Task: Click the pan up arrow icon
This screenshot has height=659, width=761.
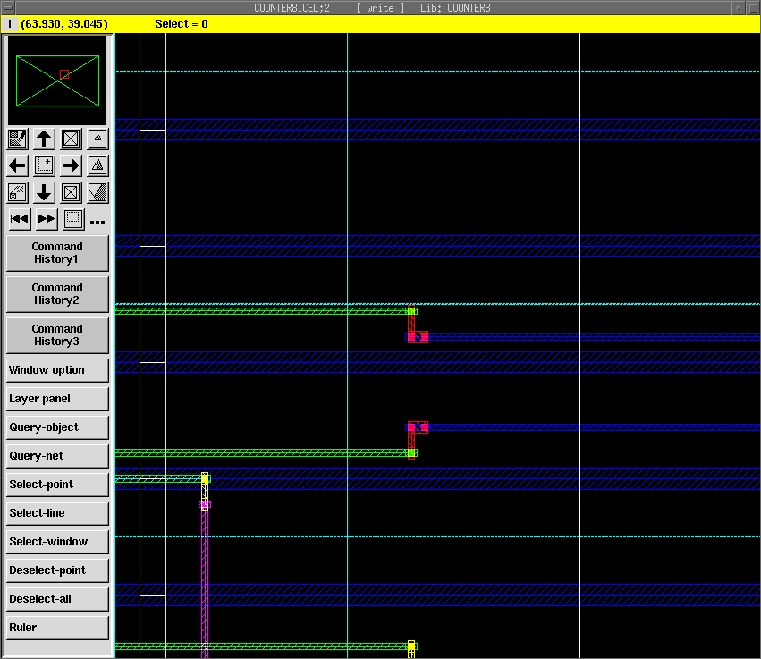Action: click(44, 139)
